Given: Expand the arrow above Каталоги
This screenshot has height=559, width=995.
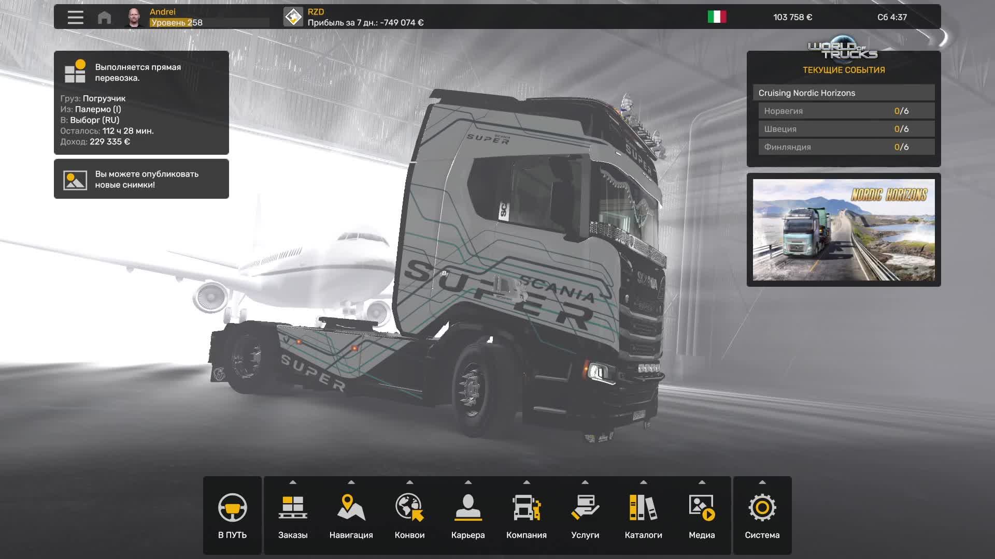Looking at the screenshot, I should pyautogui.click(x=643, y=482).
